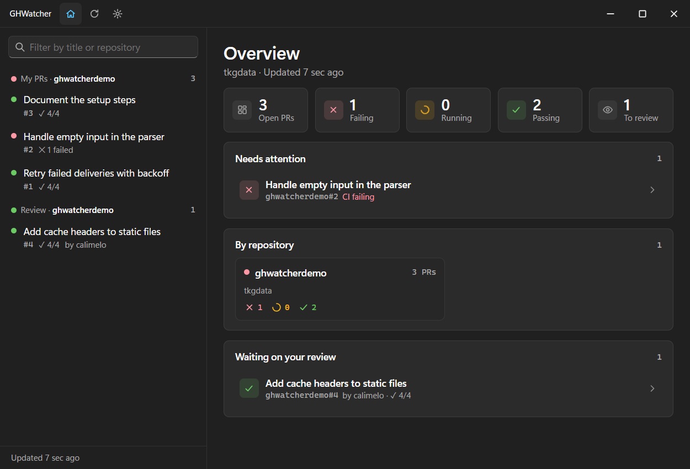Open the ghwatcherdemo repository card
Image resolution: width=690 pixels, height=469 pixels.
[339, 289]
